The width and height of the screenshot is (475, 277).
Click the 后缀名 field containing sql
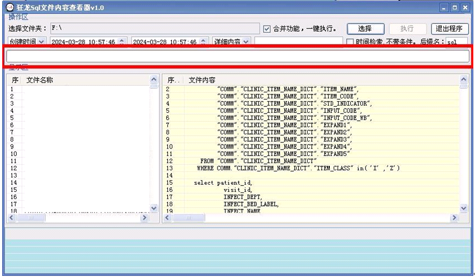[457, 42]
